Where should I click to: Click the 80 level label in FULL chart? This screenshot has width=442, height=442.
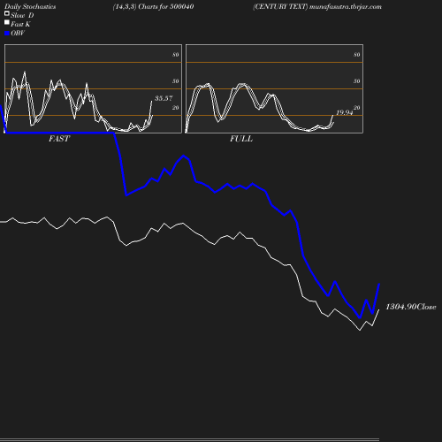click(x=357, y=55)
